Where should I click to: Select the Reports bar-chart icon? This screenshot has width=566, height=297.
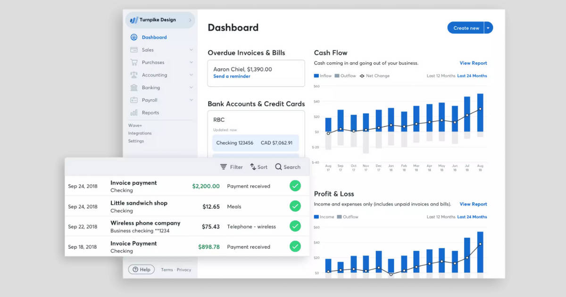point(134,112)
